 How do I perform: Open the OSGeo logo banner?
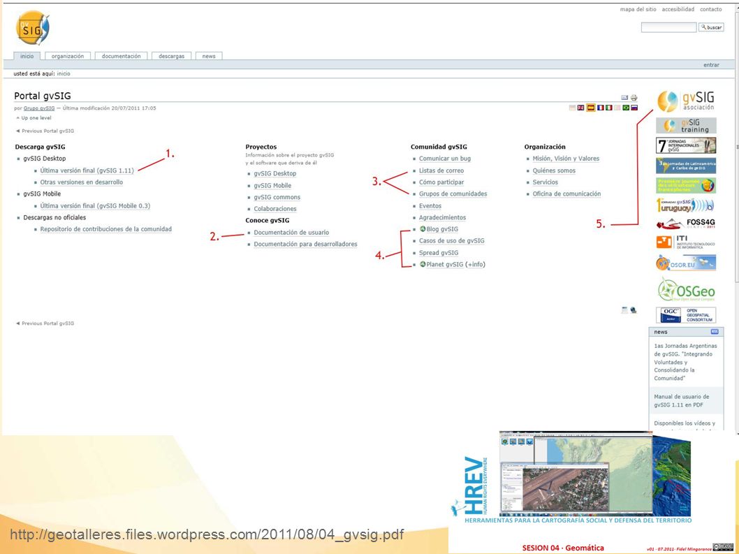[686, 289]
